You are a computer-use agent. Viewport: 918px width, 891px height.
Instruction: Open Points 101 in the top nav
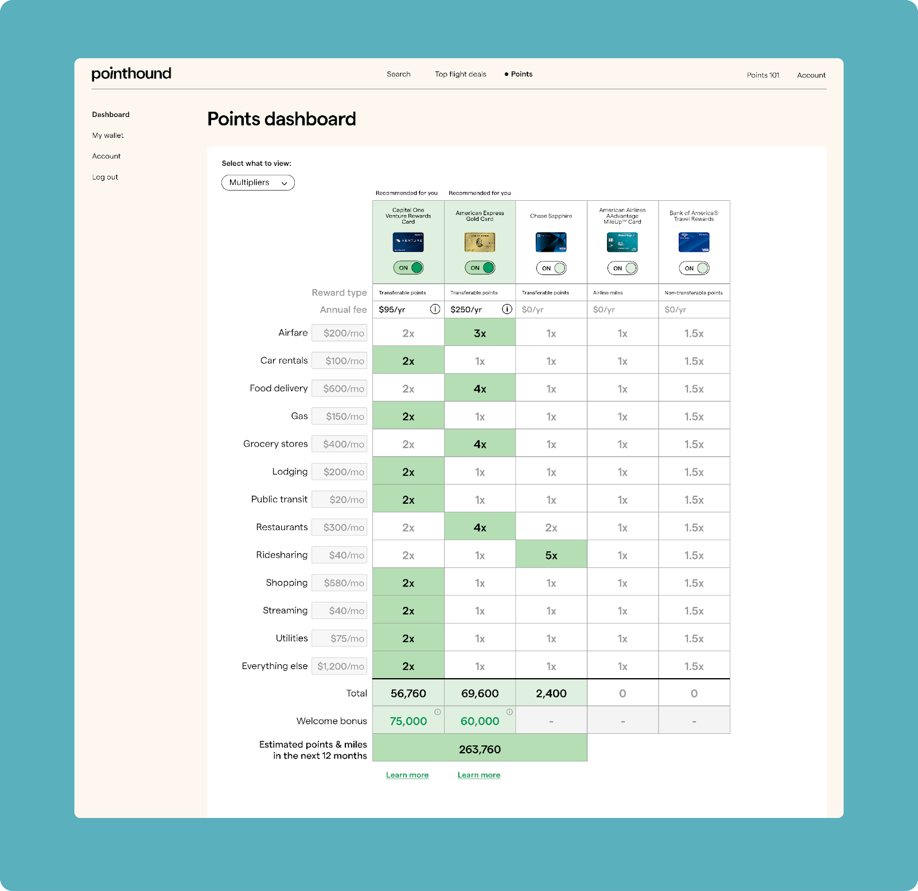(x=763, y=75)
